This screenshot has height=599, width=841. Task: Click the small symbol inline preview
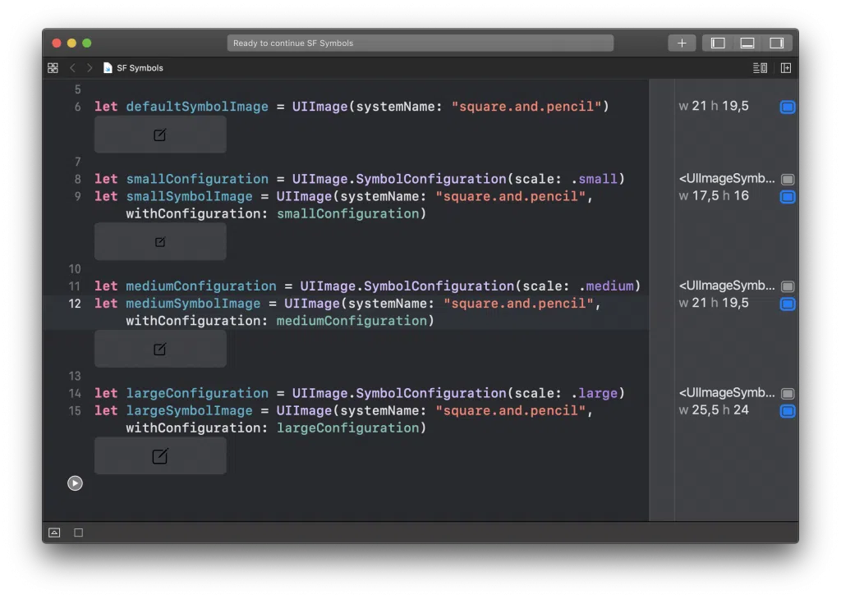[160, 241]
